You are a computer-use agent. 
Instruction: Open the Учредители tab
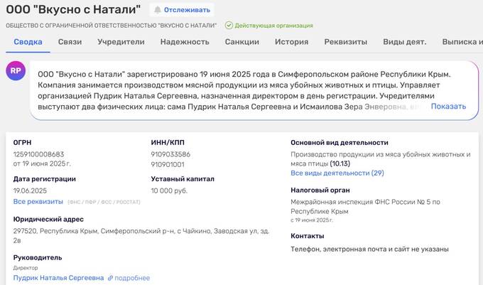[x=121, y=42]
